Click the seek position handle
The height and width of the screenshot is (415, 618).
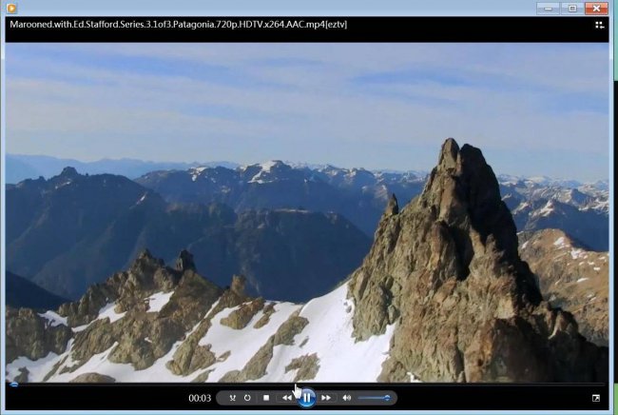[x=14, y=384]
